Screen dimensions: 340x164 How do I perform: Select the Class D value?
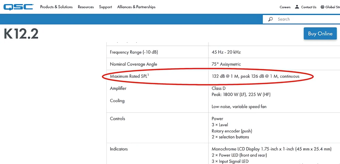point(219,88)
